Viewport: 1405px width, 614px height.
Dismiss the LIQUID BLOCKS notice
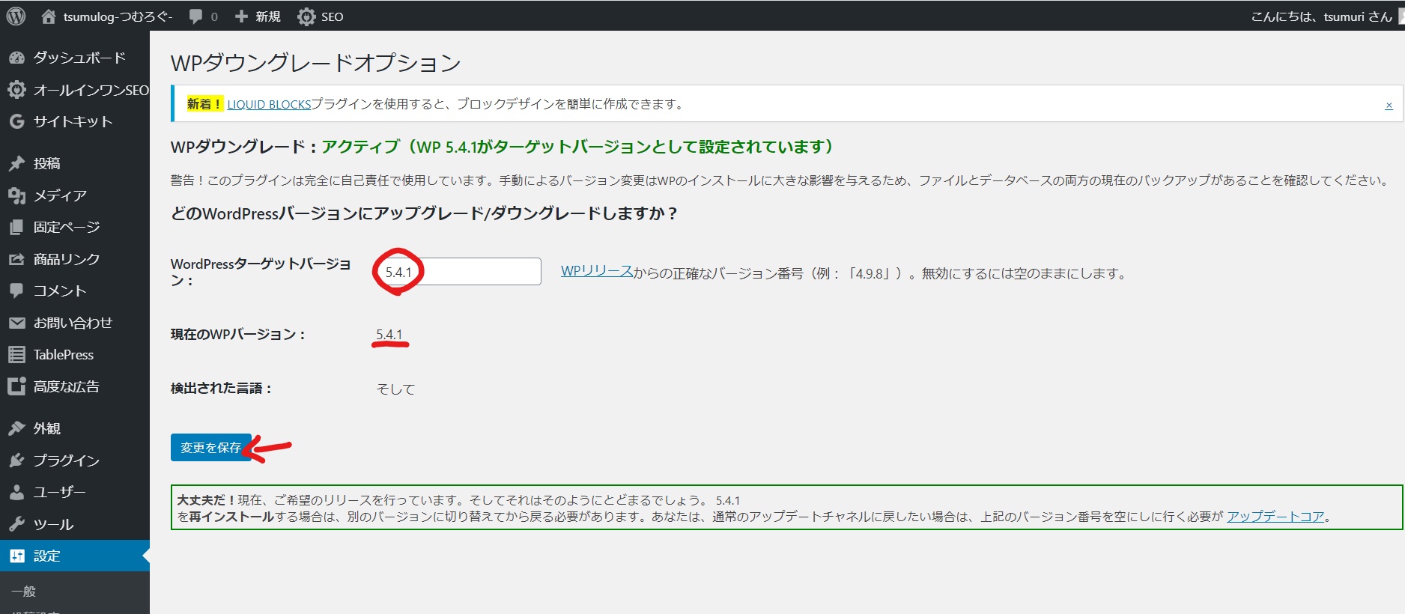(1389, 106)
